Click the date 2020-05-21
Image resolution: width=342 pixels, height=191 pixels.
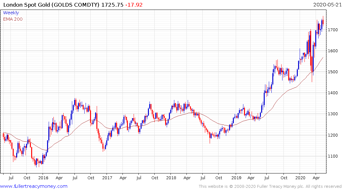327,5
